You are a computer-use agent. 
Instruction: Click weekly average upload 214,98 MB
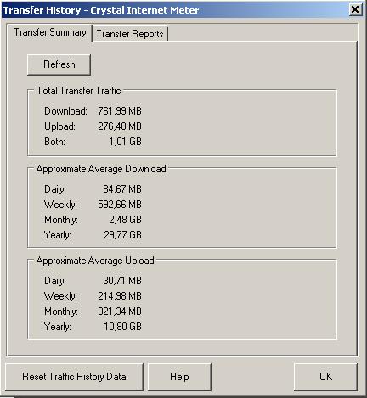pyautogui.click(x=120, y=296)
